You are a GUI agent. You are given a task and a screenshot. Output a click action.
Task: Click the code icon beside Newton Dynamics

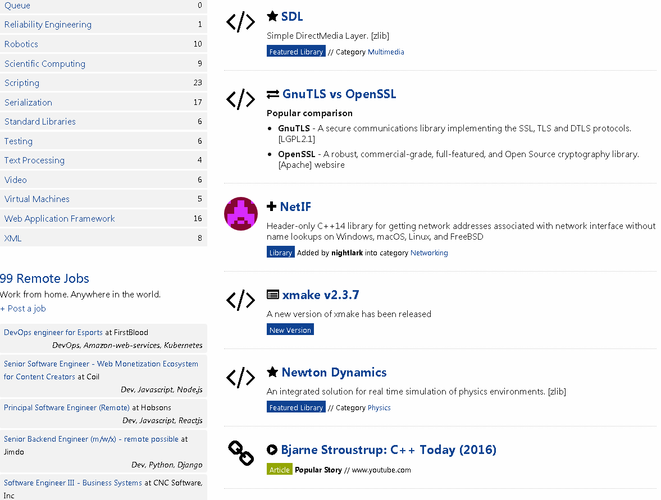coord(240,377)
